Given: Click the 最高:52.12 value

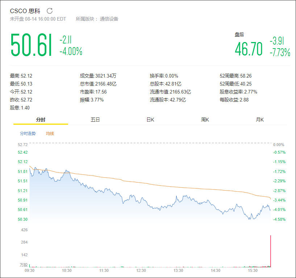Looking at the screenshot, I should [21, 76].
